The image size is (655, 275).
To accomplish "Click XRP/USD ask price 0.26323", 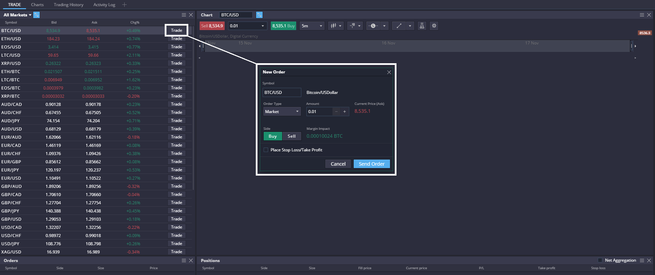I will [x=93, y=63].
